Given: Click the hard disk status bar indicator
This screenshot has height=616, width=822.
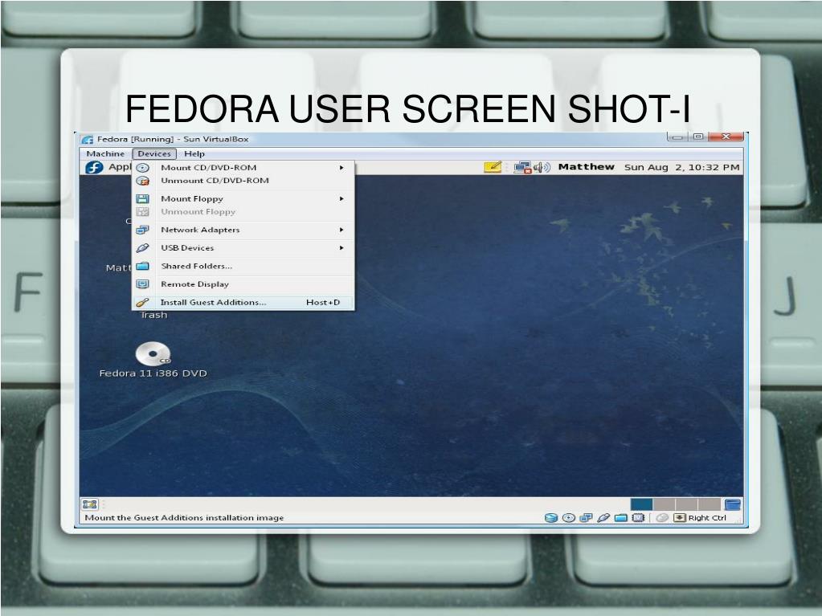Looking at the screenshot, I should [551, 517].
